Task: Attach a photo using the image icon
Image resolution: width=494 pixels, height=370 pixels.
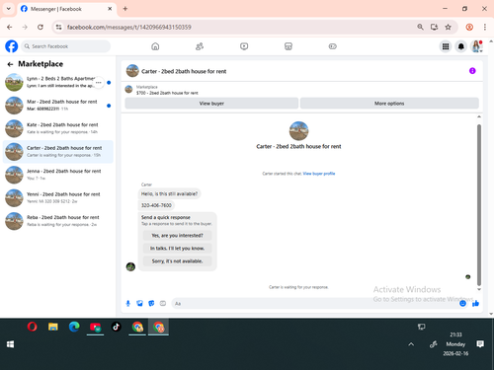Action: coord(139,303)
